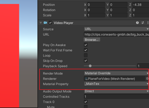Click the Scale X field

[96, 15]
